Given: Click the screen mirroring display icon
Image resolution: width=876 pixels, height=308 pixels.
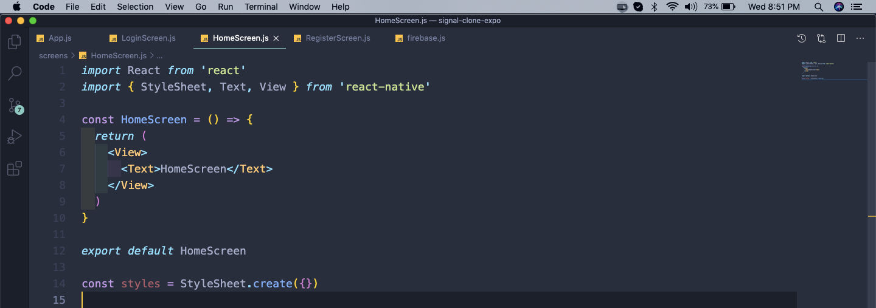Looking at the screenshot, I should pos(622,7).
